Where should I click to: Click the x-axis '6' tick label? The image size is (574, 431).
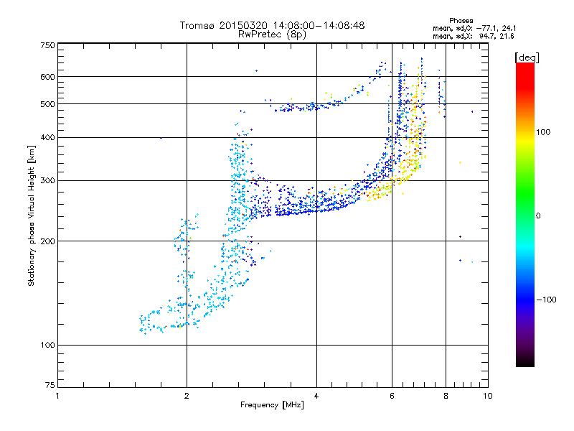[x=392, y=396]
